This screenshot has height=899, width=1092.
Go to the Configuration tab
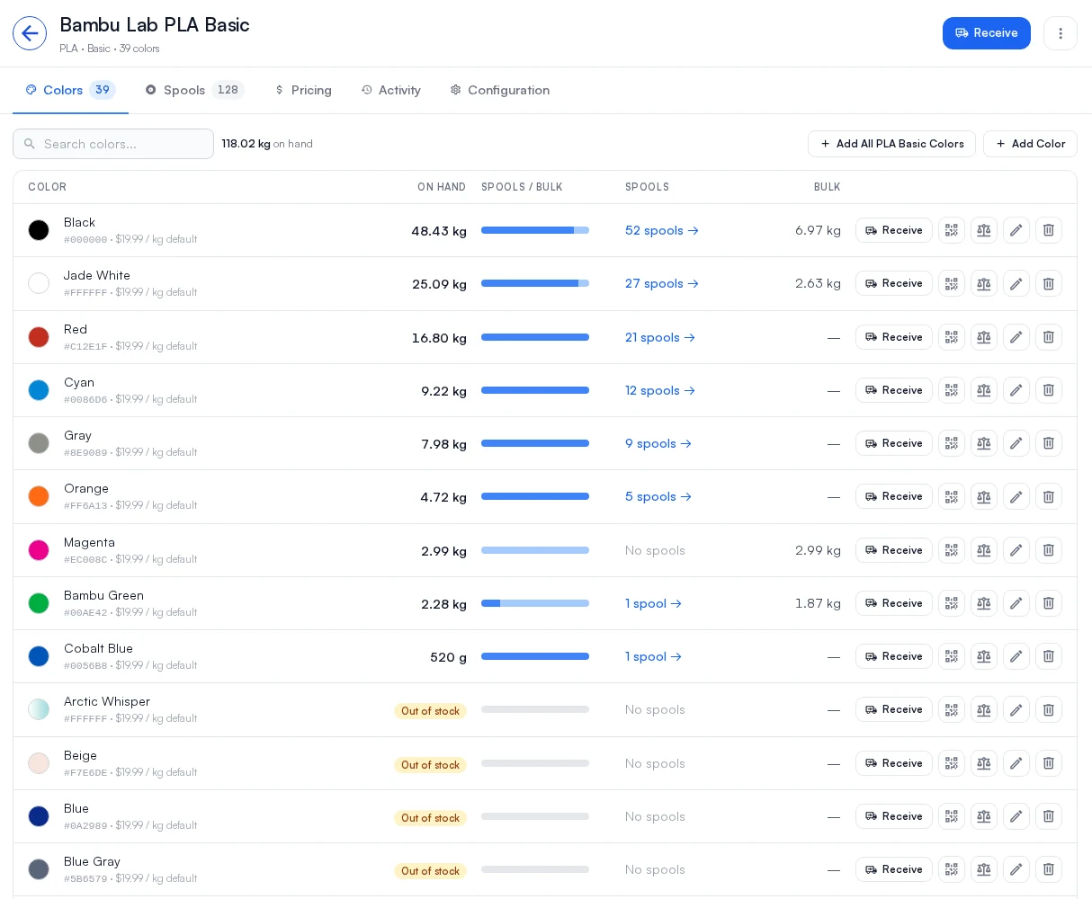pos(500,90)
